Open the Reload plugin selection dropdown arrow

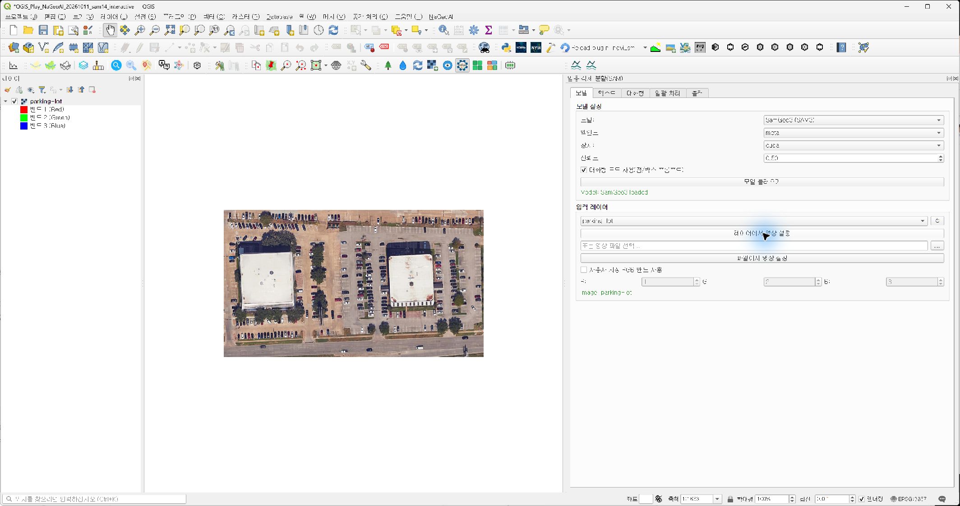(x=645, y=47)
